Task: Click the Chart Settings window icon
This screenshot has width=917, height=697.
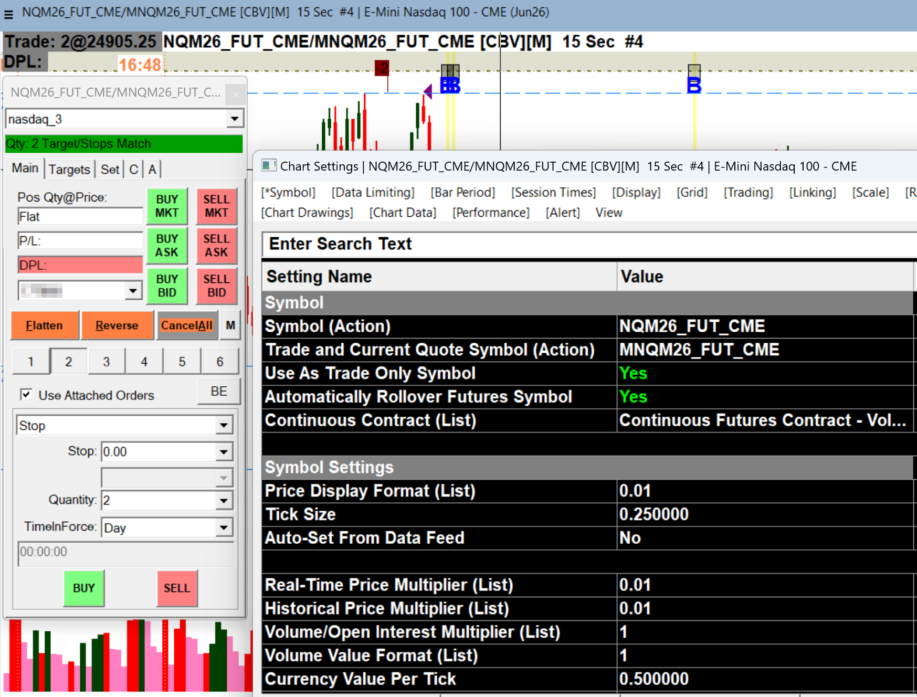Action: click(x=269, y=166)
